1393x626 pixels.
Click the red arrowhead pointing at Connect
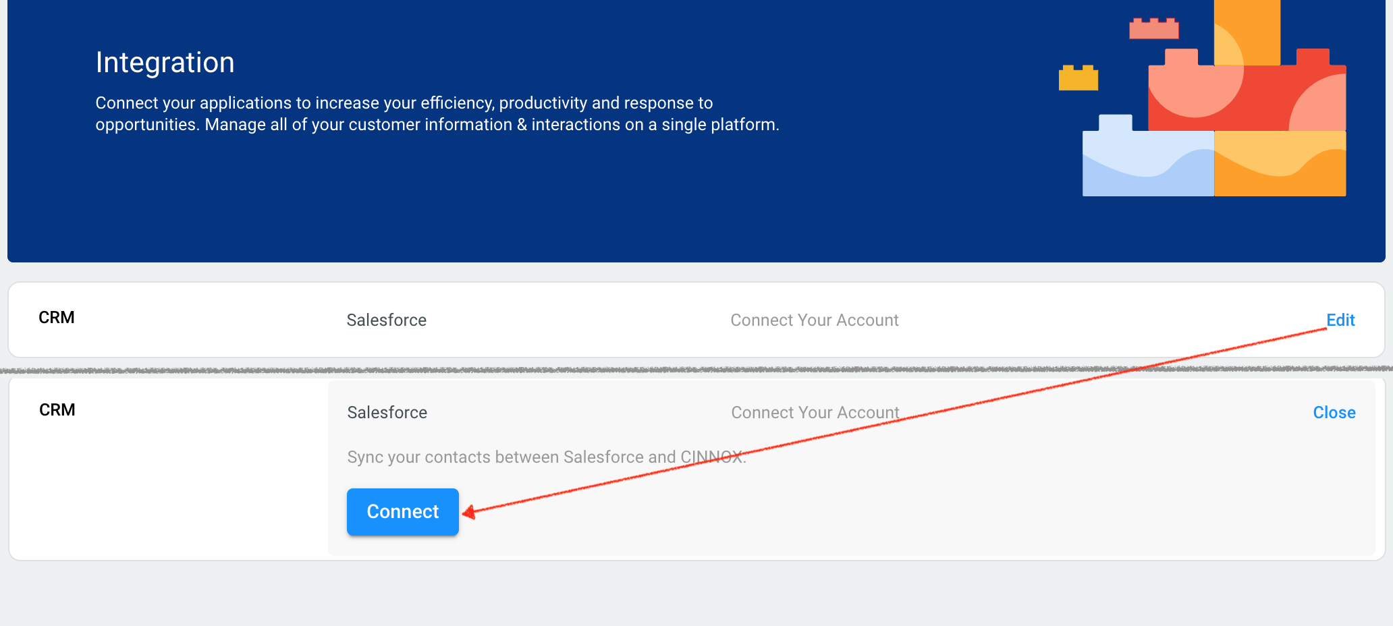pyautogui.click(x=469, y=513)
